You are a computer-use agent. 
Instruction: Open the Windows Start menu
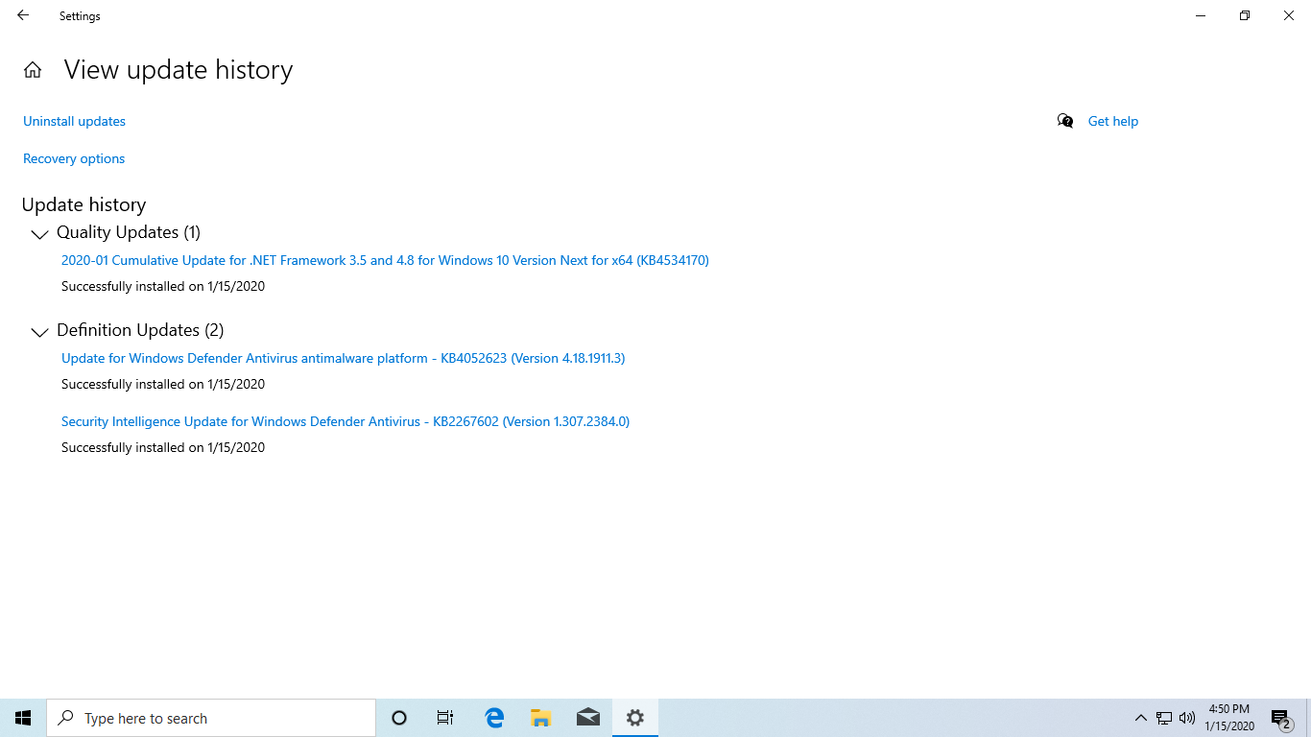pyautogui.click(x=23, y=718)
